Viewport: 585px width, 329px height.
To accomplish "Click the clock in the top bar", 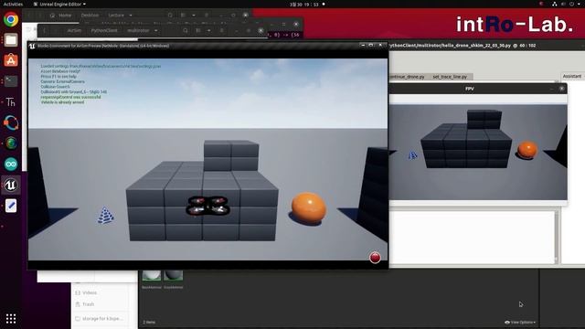I will pos(304,4).
